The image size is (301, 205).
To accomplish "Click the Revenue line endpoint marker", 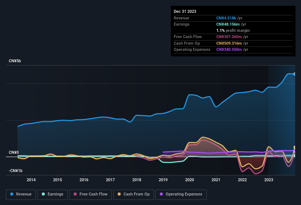I will (295, 74).
